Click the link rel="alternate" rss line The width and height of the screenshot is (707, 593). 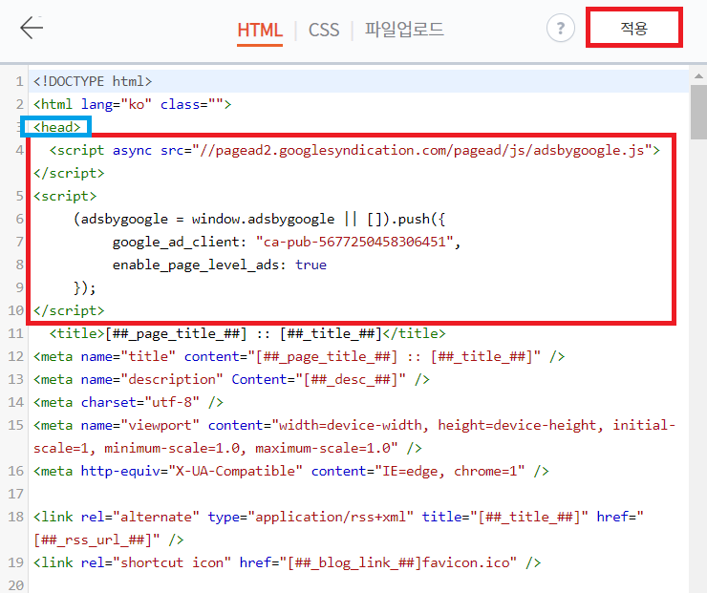pyautogui.click(x=338, y=517)
